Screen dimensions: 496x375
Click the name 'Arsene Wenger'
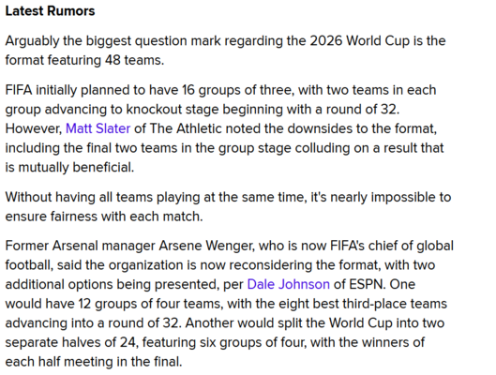point(206,246)
